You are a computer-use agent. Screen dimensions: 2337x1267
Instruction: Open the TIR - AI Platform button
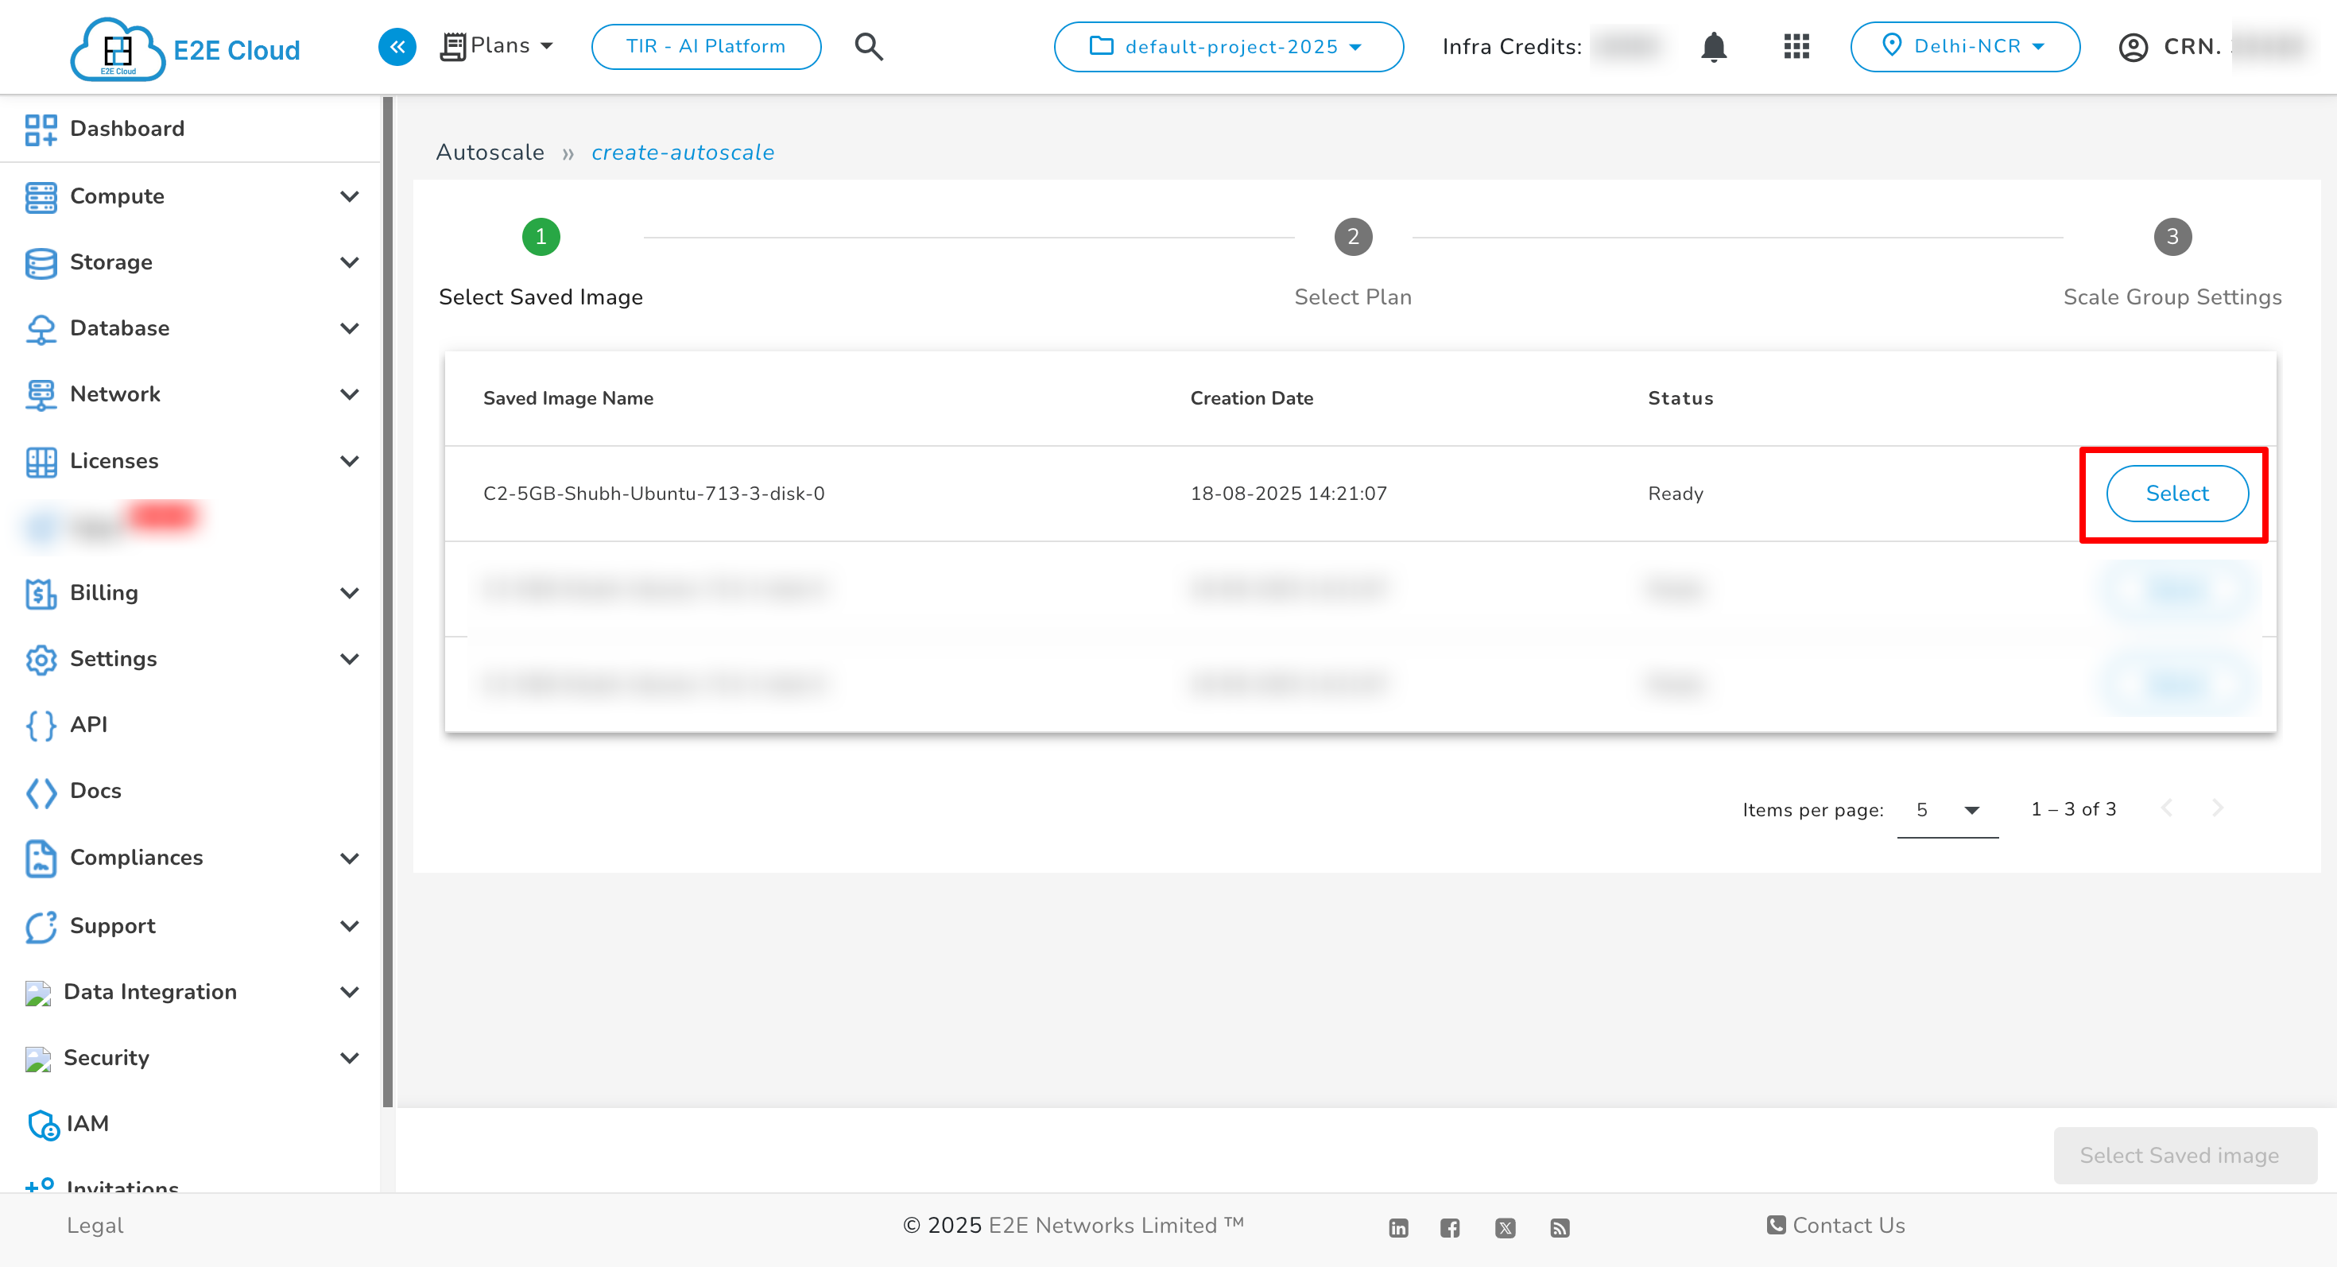(x=706, y=46)
